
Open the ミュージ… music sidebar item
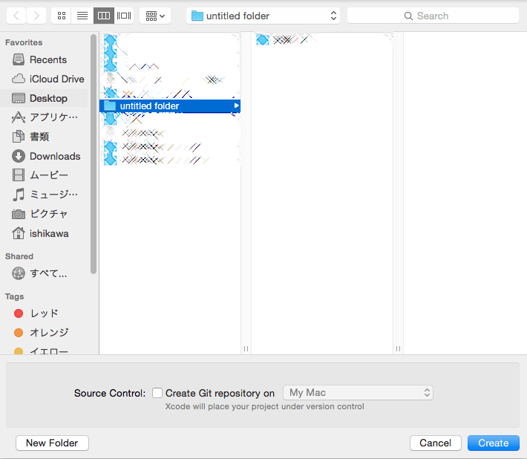tap(44, 195)
